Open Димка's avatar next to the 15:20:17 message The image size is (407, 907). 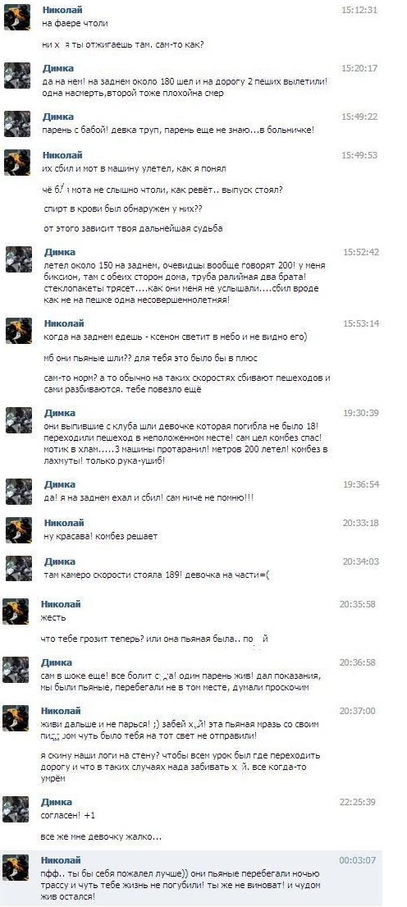pyautogui.click(x=17, y=76)
